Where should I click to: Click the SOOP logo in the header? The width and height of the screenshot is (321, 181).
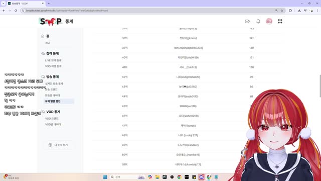click(51, 21)
